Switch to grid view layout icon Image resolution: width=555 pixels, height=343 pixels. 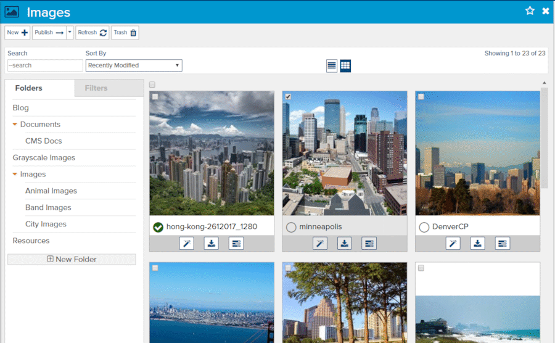[x=345, y=66]
